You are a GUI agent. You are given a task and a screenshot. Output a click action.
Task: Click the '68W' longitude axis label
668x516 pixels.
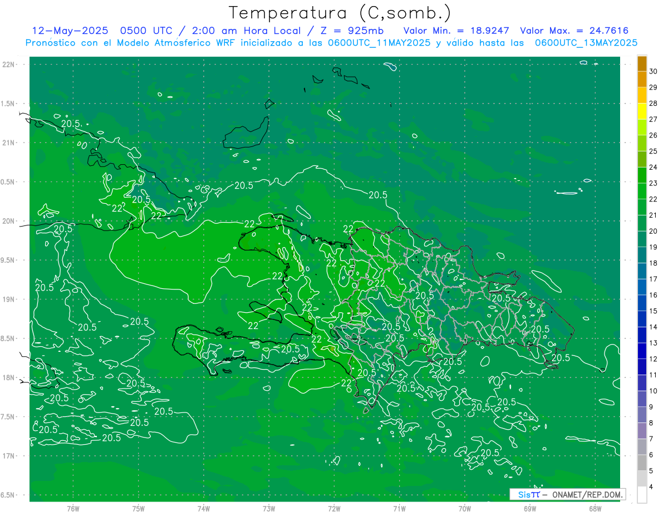tap(595, 508)
